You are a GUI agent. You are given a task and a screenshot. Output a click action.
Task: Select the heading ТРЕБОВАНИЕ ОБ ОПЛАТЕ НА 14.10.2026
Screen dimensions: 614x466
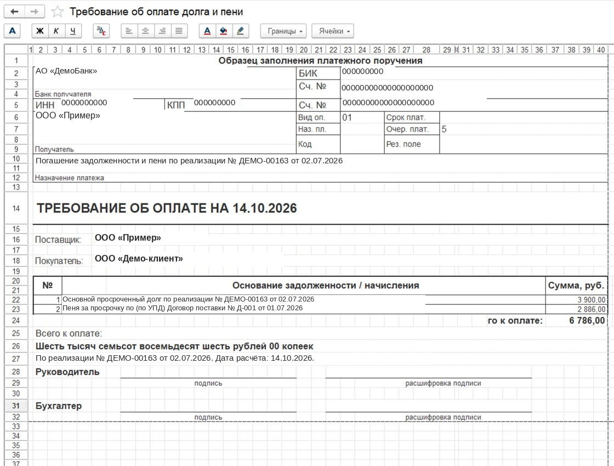pyautogui.click(x=167, y=208)
